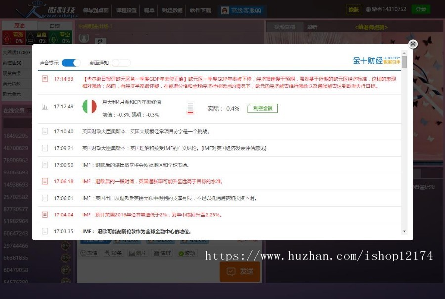Image resolution: width=445 pixels, height=299 pixels.
Task: Click the 刷新 refresh tab
Action: 312,27
